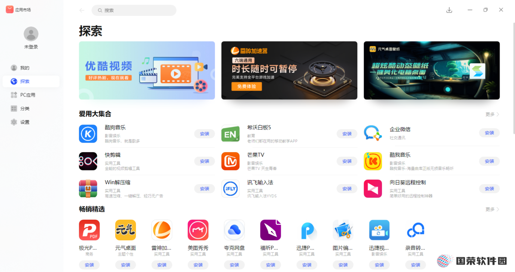Open the 酷我音乐 app icon
Viewport: 515px width, 272px height.
pyautogui.click(x=373, y=161)
